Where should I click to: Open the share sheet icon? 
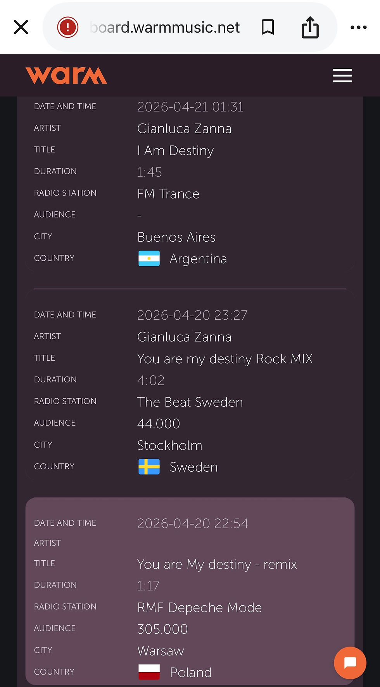[x=309, y=27]
